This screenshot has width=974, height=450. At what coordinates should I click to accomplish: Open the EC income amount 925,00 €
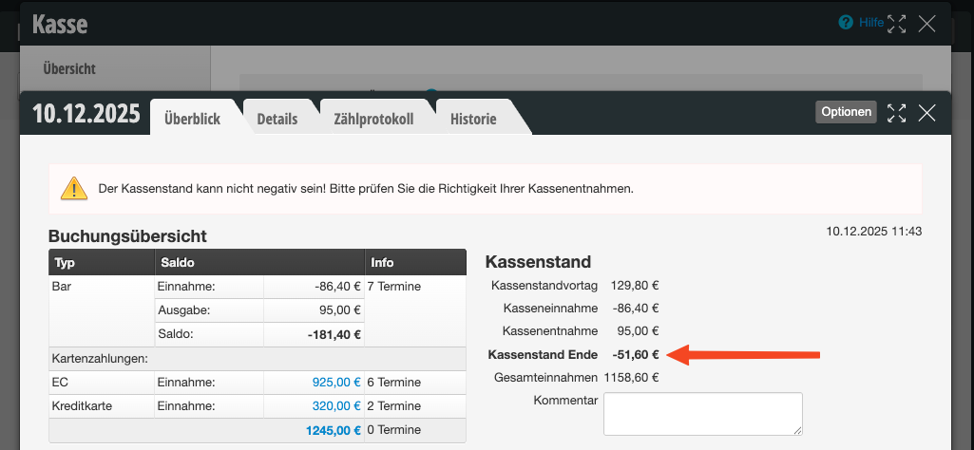click(x=335, y=383)
